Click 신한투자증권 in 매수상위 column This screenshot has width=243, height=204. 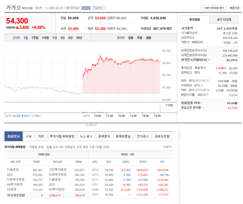click(58, 170)
